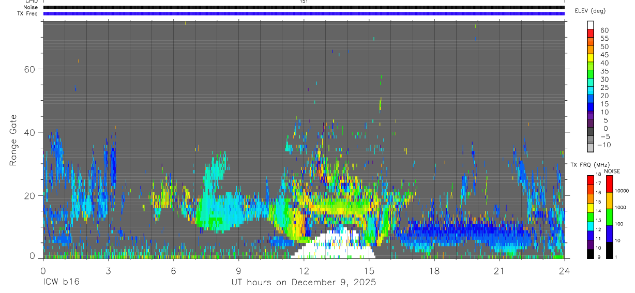Click the orange 1000–10000 NOISE swatch
Viewport: 635px width, 293px height.
pos(610,200)
